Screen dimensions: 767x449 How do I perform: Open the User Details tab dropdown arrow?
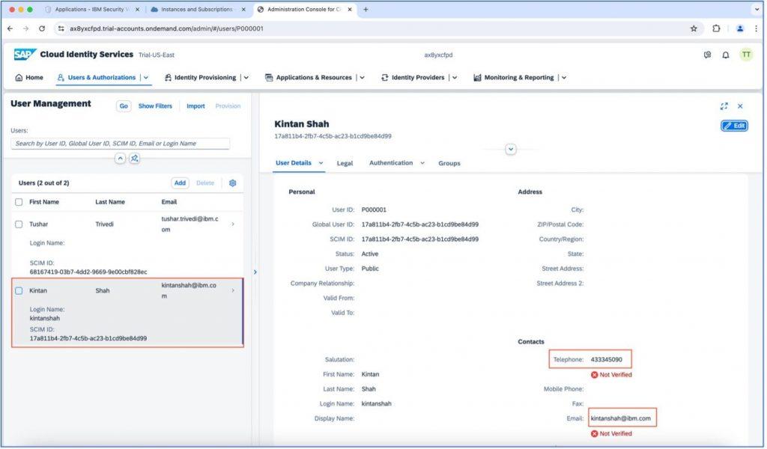point(321,163)
